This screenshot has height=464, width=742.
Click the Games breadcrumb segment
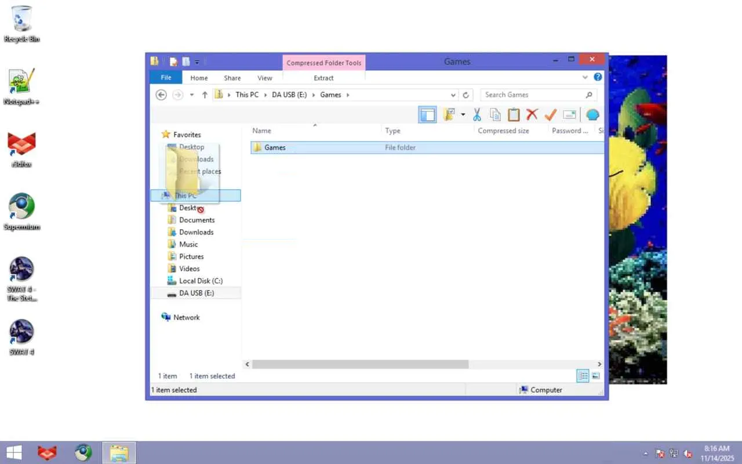tap(330, 95)
